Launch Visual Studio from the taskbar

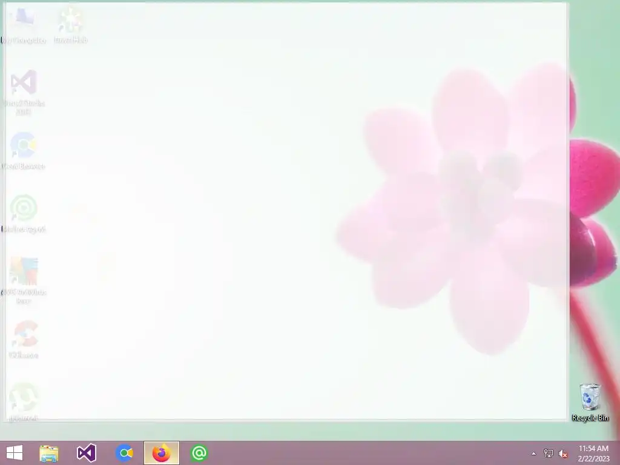tap(87, 453)
